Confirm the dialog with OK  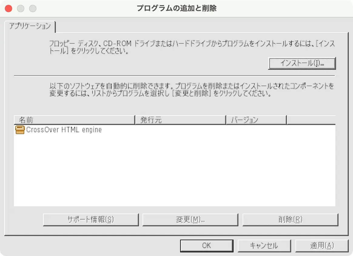coord(207,246)
